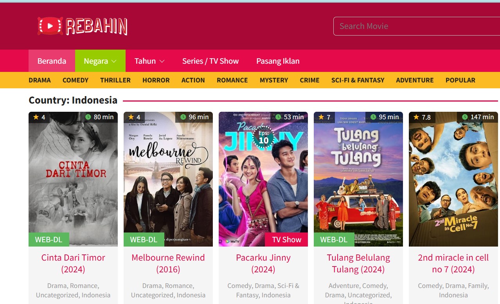The height and width of the screenshot is (304, 500).
Task: Open Series / TV Show menu item
Action: (210, 61)
